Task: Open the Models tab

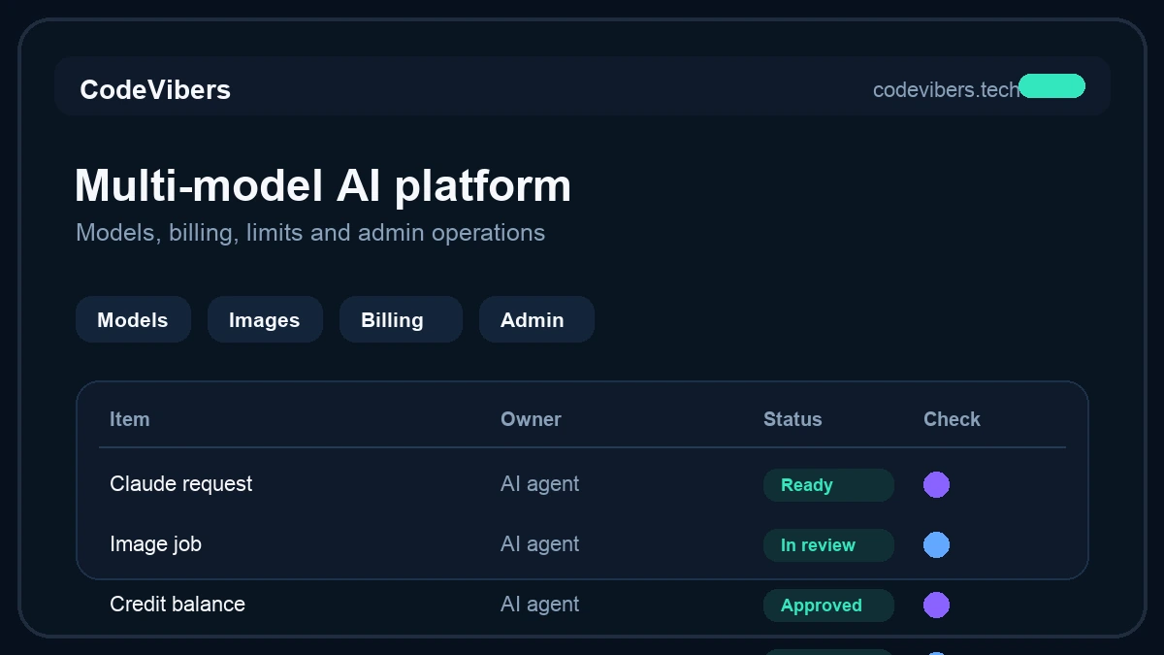Action: pyautogui.click(x=133, y=319)
